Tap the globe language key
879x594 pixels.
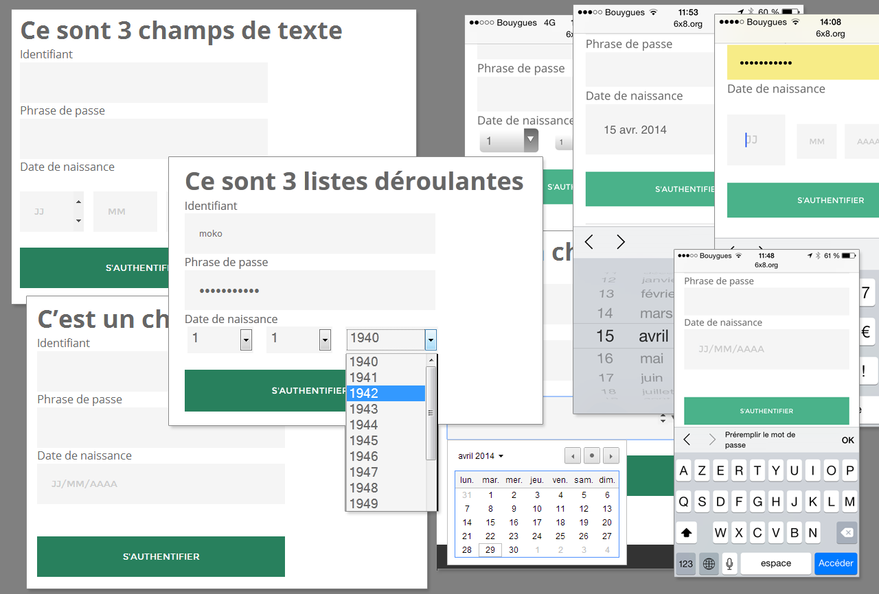pyautogui.click(x=708, y=564)
